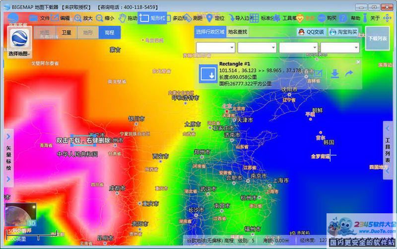Open the QQ交谈 chat button
The height and width of the screenshot is (249, 397).
coord(311,32)
